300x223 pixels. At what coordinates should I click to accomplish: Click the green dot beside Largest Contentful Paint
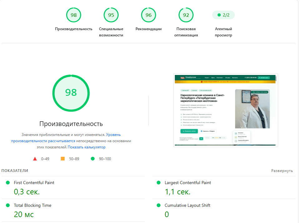click(159, 183)
